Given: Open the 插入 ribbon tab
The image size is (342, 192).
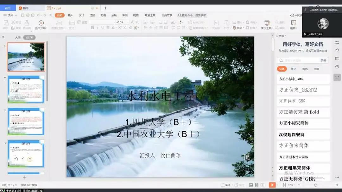Looking at the screenshot, I should 70,15.
